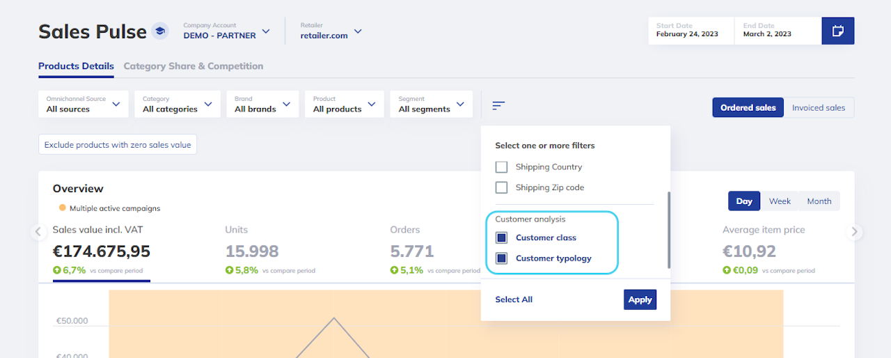Click the Select All link
The height and width of the screenshot is (358, 891).
(514, 299)
